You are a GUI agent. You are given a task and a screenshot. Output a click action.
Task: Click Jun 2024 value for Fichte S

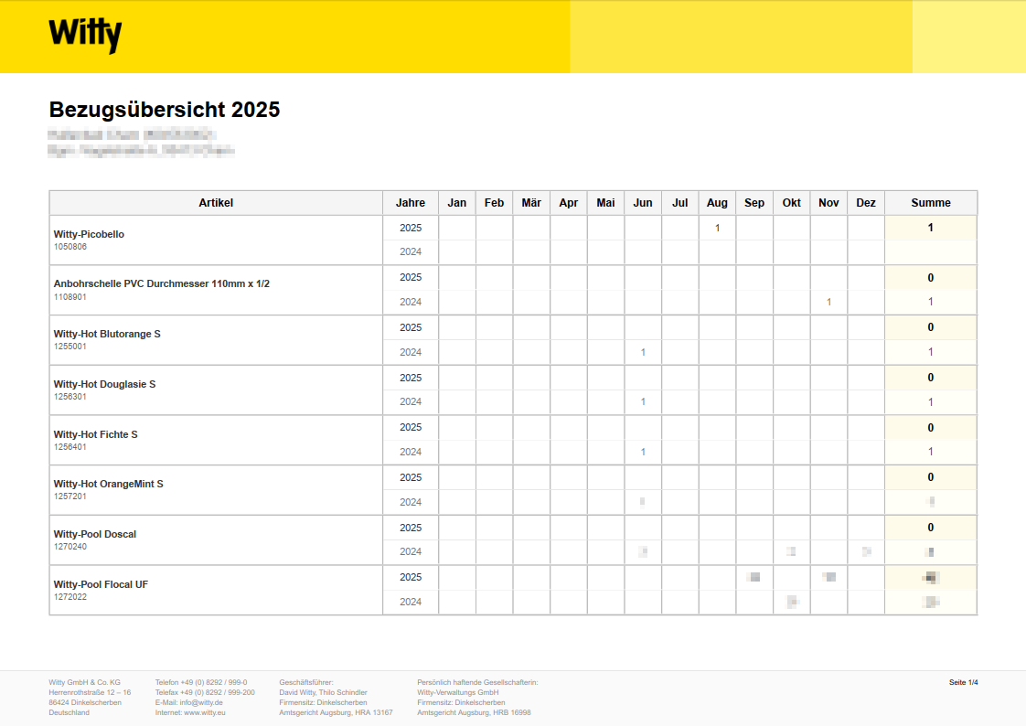point(643,452)
